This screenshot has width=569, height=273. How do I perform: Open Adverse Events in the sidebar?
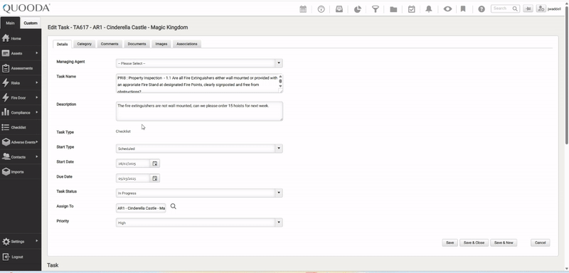coord(21,142)
